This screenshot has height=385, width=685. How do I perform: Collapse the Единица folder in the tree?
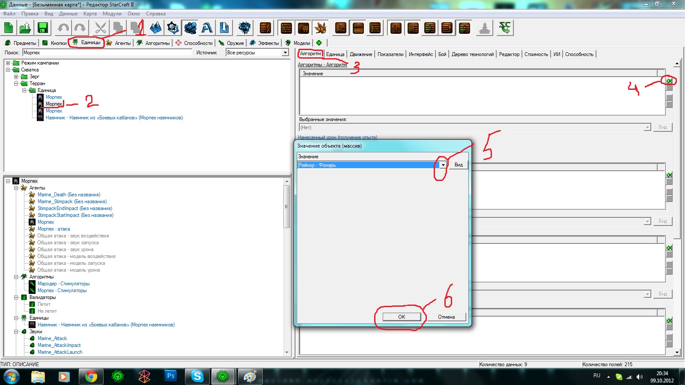tap(24, 90)
